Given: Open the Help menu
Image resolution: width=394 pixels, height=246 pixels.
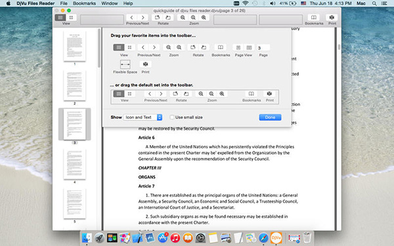Looking at the screenshot, I should 128,3.
